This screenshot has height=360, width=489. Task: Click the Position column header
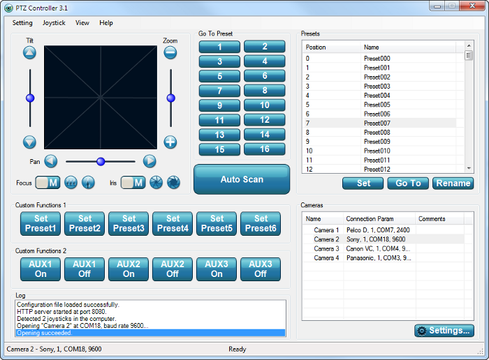click(332, 47)
